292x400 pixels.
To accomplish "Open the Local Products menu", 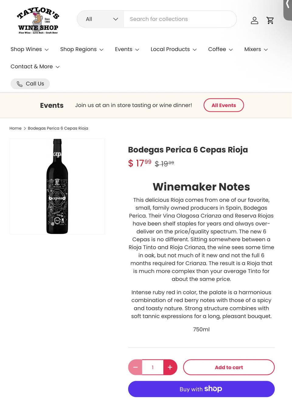I will point(173,49).
